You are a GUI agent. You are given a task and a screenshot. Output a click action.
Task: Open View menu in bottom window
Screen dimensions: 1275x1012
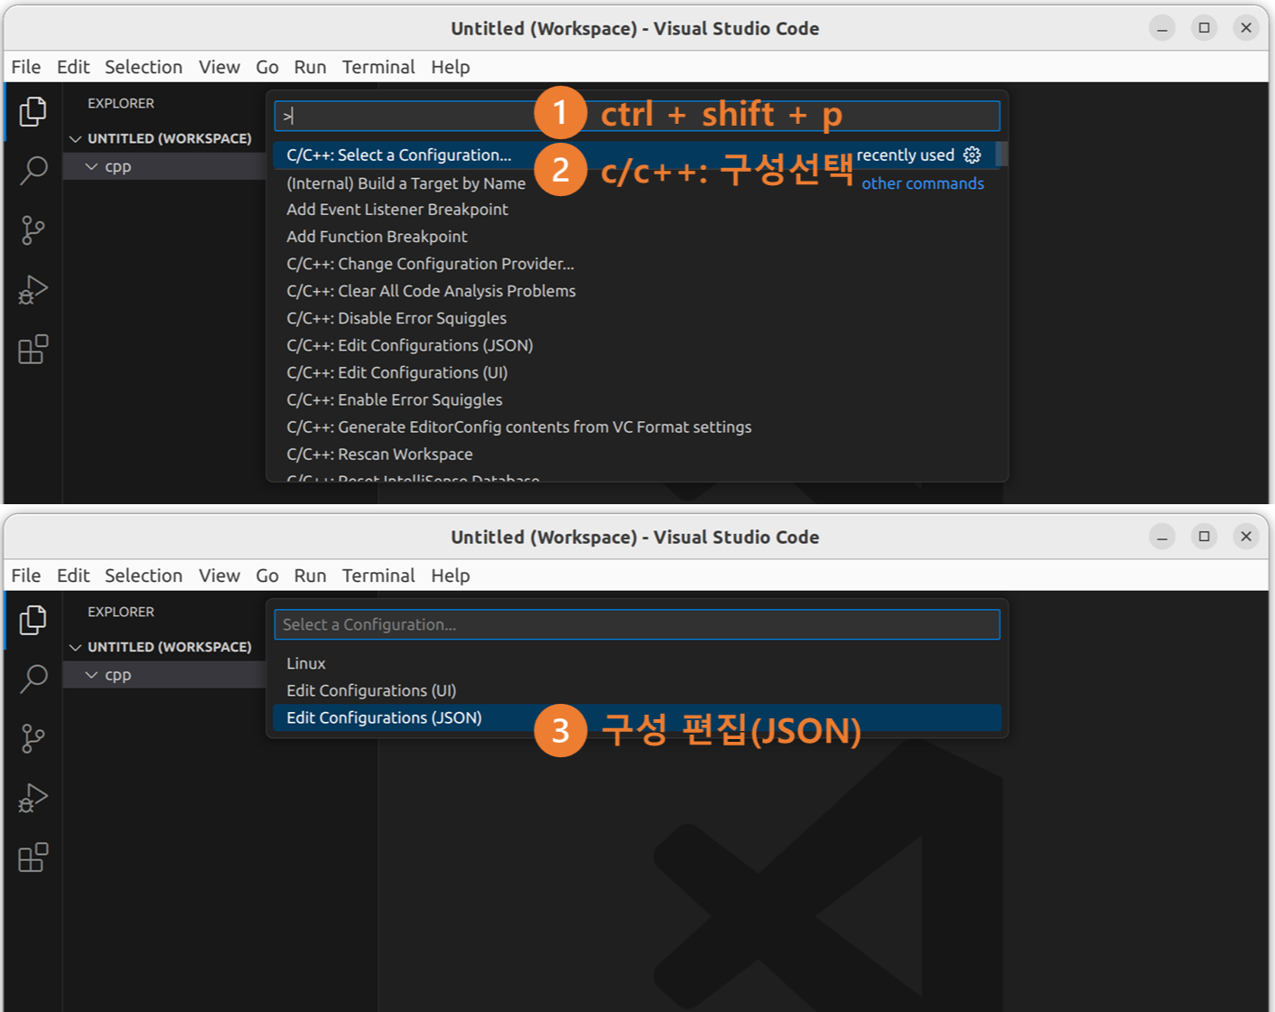219,576
